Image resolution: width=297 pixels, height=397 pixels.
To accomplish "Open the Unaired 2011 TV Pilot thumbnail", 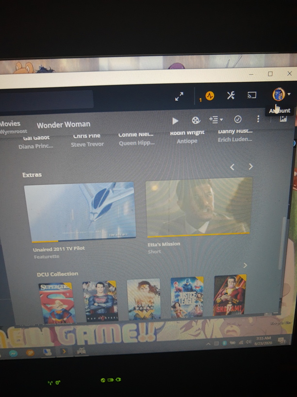I will pos(80,212).
